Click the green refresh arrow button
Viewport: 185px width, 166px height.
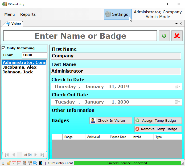click(164, 36)
